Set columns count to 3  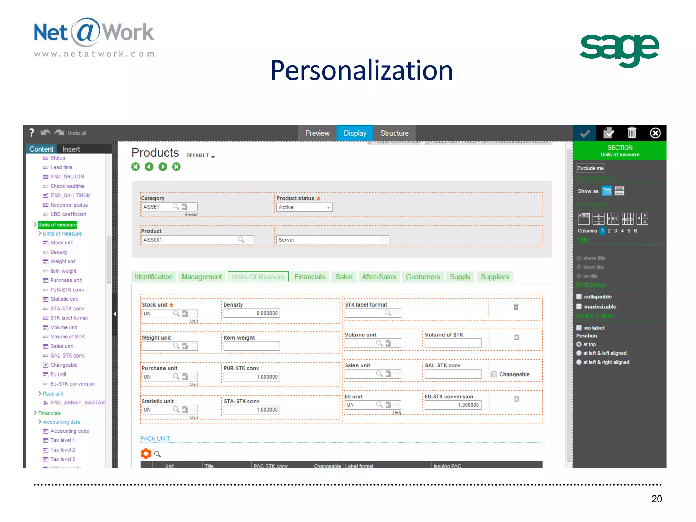pos(615,231)
